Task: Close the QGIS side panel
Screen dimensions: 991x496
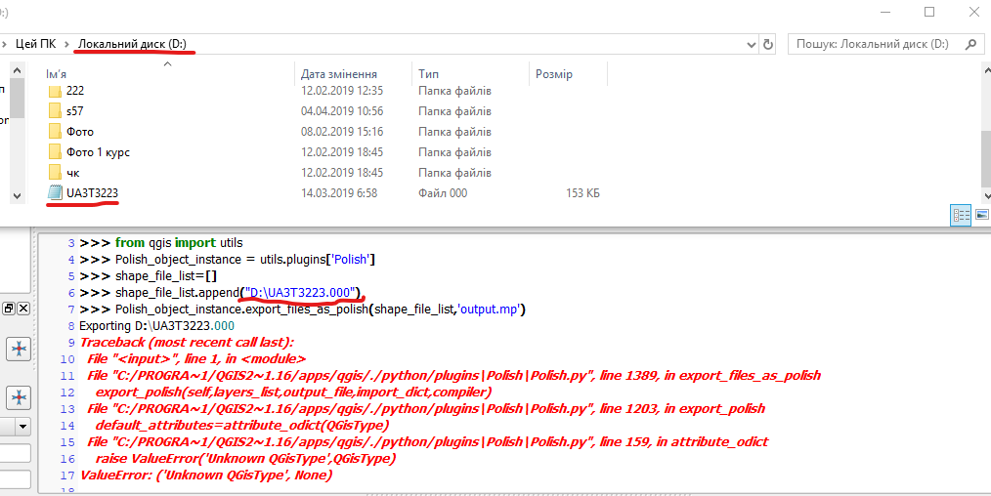Action: click(23, 309)
